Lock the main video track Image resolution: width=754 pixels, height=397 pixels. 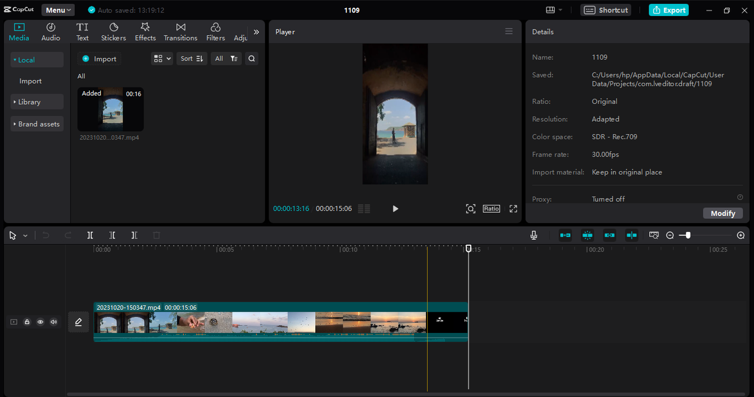(27, 322)
